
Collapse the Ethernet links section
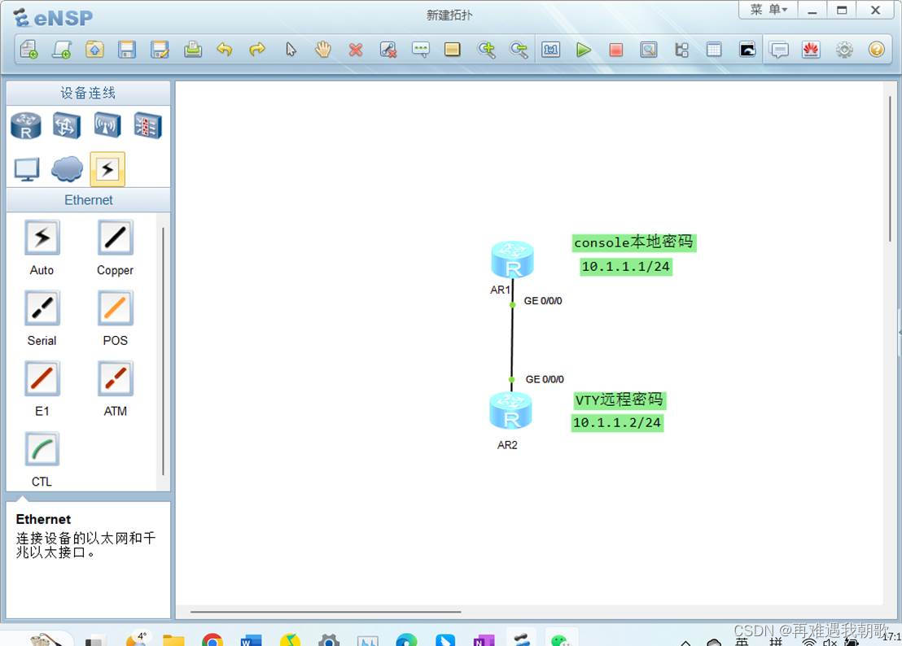click(x=88, y=200)
